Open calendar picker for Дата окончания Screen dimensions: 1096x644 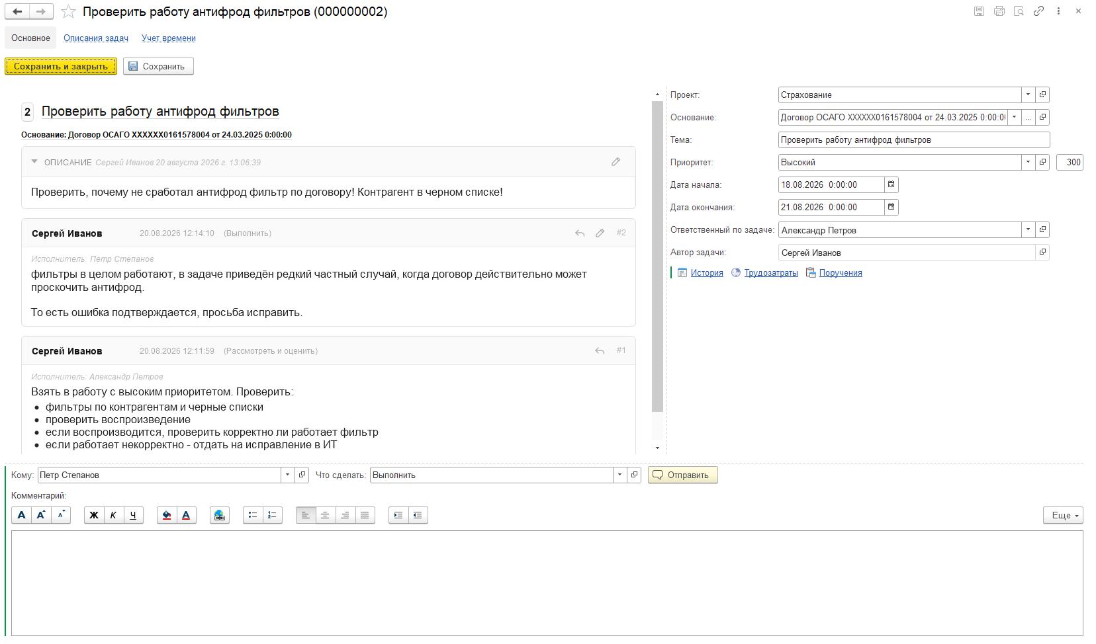(x=891, y=207)
